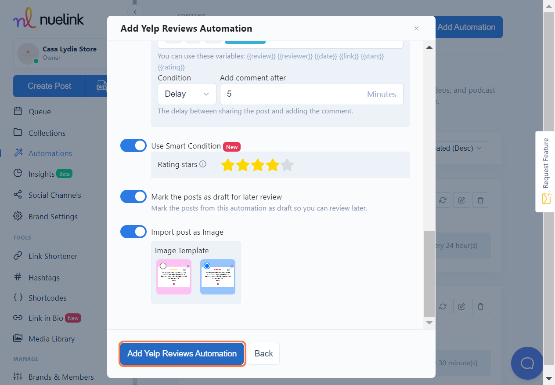Screen dimensions: 555x385
Task: Click the Rating stars info icon
Action: point(203,164)
